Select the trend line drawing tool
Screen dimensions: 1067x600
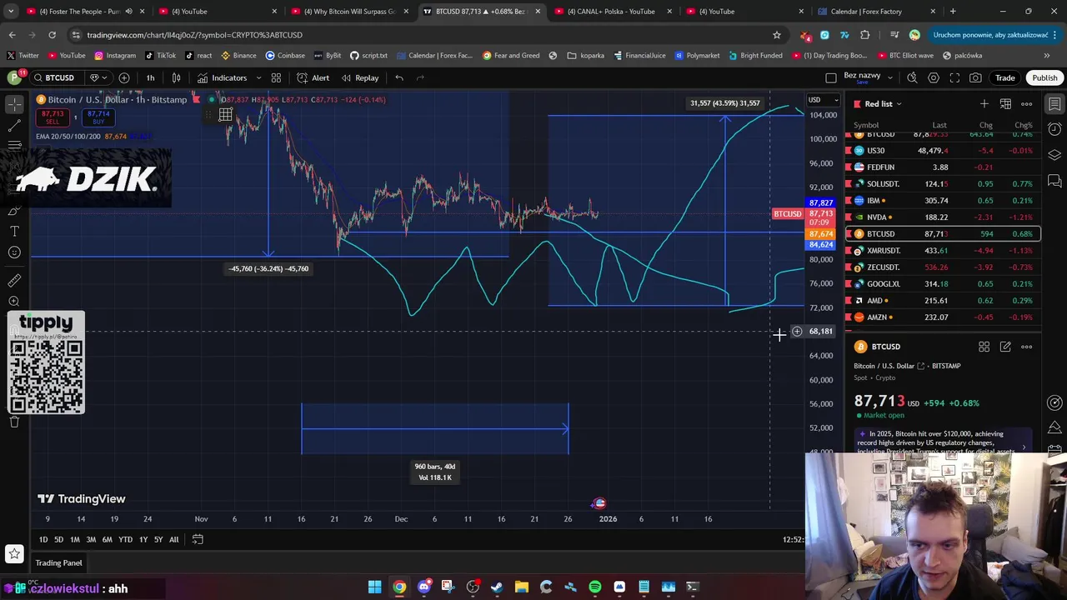click(x=14, y=126)
